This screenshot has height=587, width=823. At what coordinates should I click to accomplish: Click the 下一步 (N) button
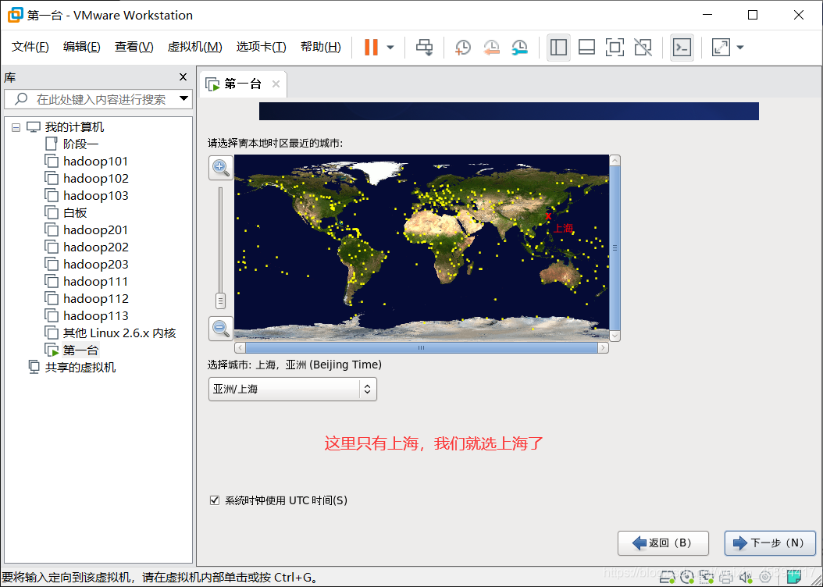770,543
